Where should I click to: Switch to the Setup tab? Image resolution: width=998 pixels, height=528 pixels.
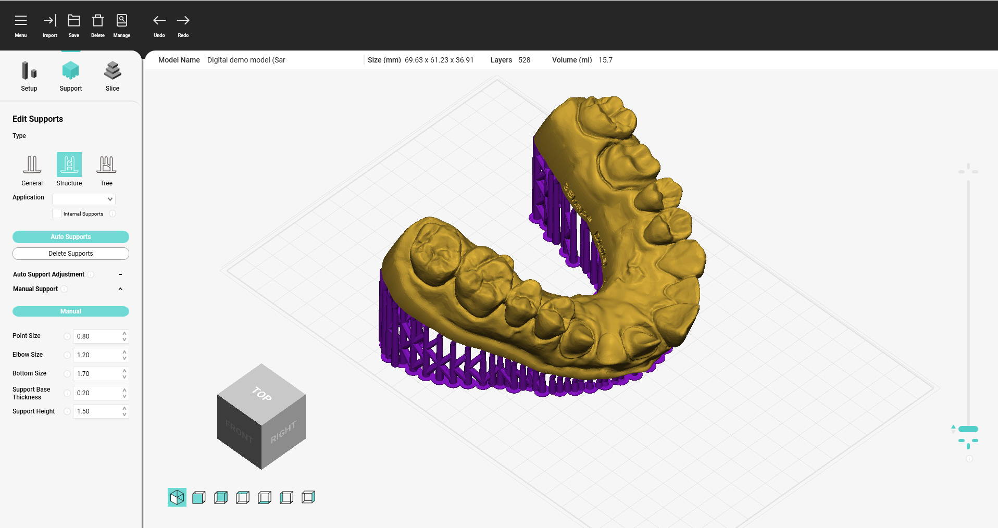click(x=29, y=76)
